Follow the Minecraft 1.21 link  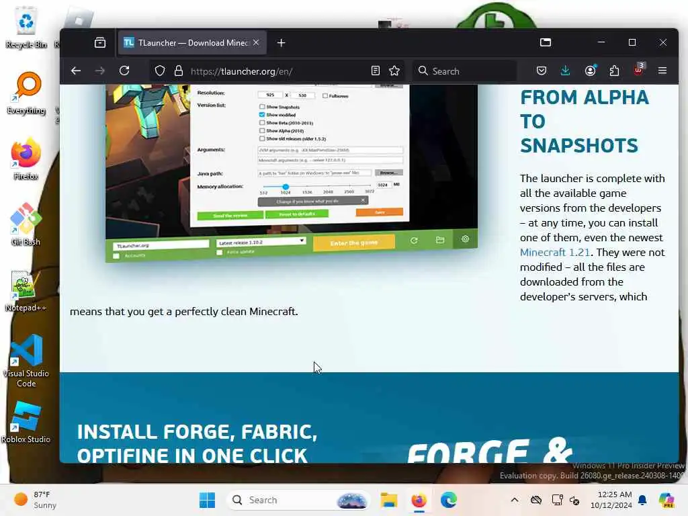554,253
